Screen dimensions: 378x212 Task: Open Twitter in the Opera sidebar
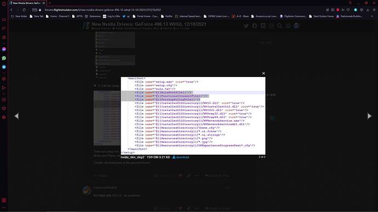(x=4, y=67)
